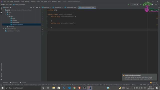Viewport: 160px width, 90px height.
Task: Select TennisPlayer class in project tree
Action: click(16, 22)
